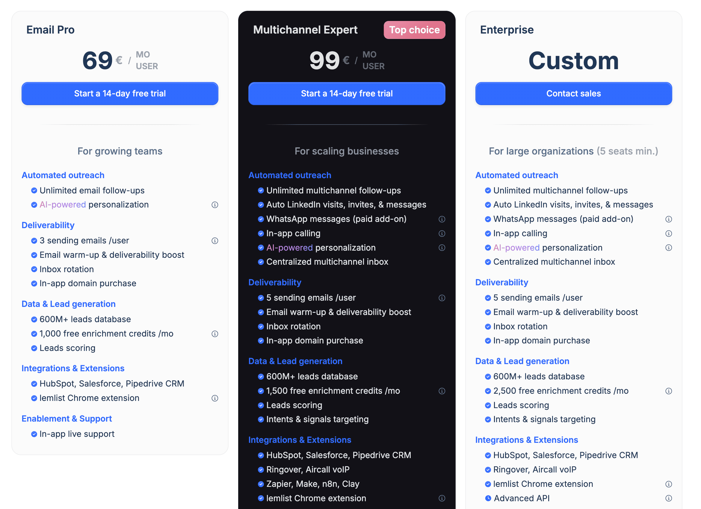
Task: Click the Email Pro Enablement & Support heading
Action: pyautogui.click(x=67, y=419)
